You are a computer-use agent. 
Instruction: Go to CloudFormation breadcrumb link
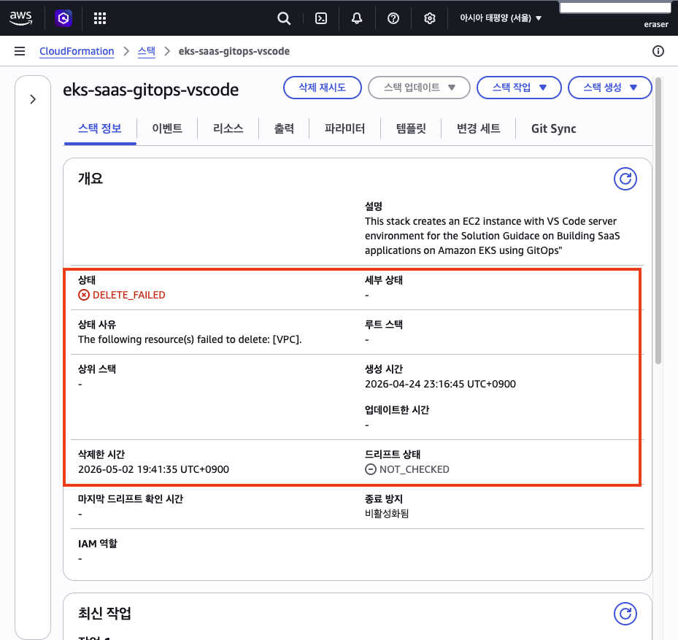coord(77,51)
